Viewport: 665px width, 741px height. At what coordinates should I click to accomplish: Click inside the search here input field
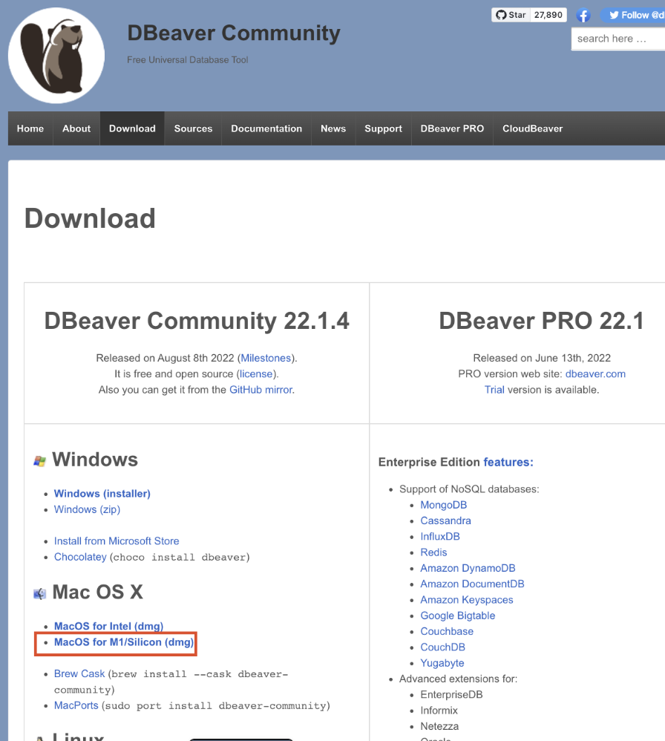tap(618, 39)
